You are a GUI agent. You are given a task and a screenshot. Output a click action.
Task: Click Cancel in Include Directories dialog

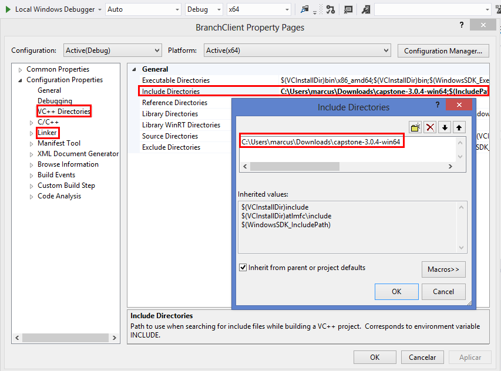pos(443,292)
